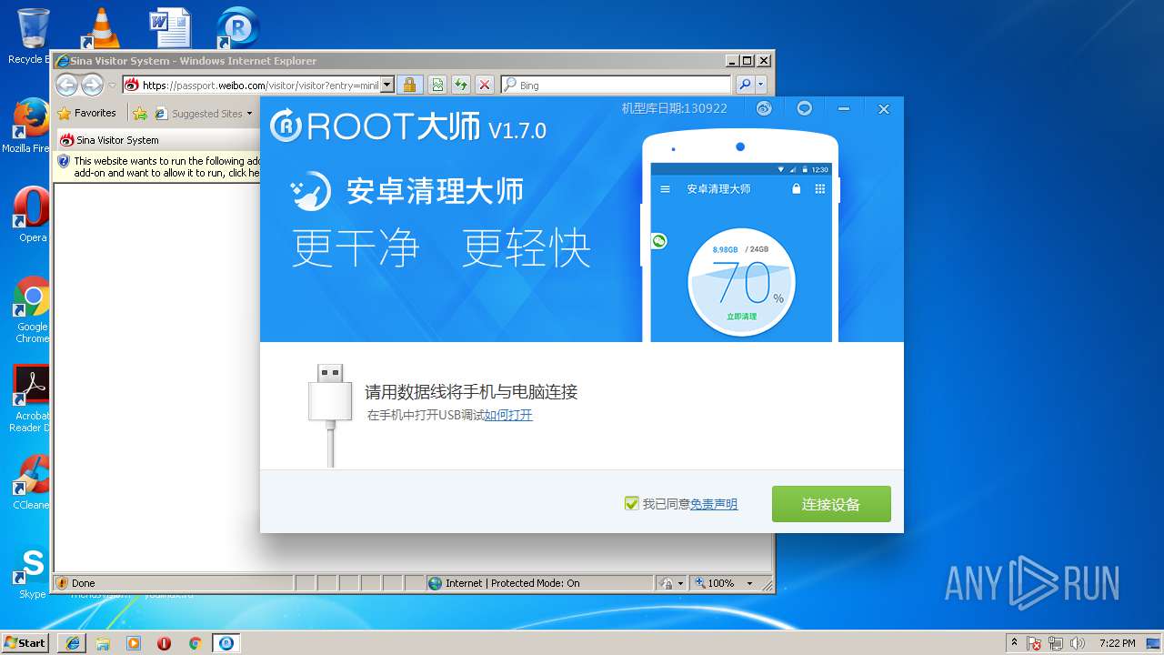Click the Add to Favorites Bar star icon
Image resolution: width=1164 pixels, height=655 pixels.
139,114
